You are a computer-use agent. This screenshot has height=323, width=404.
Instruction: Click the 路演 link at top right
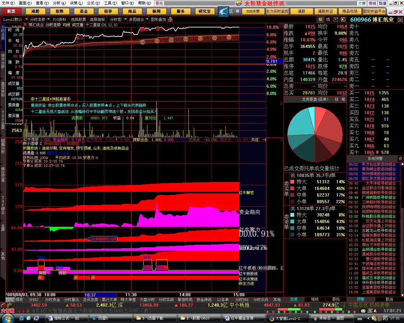383,3
